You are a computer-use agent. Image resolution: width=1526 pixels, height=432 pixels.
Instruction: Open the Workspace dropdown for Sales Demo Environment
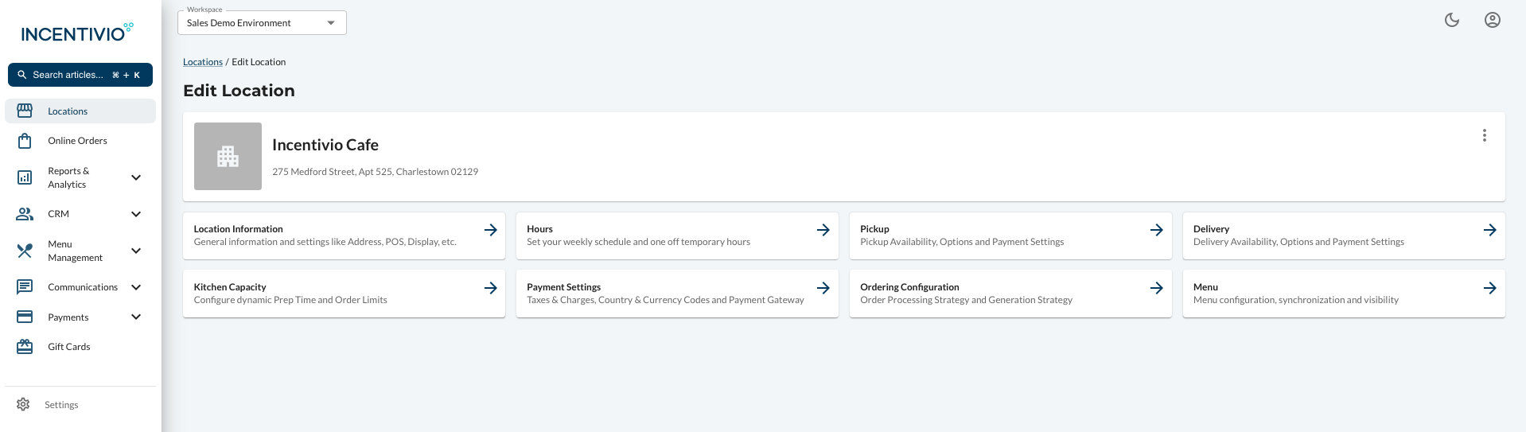(x=262, y=22)
